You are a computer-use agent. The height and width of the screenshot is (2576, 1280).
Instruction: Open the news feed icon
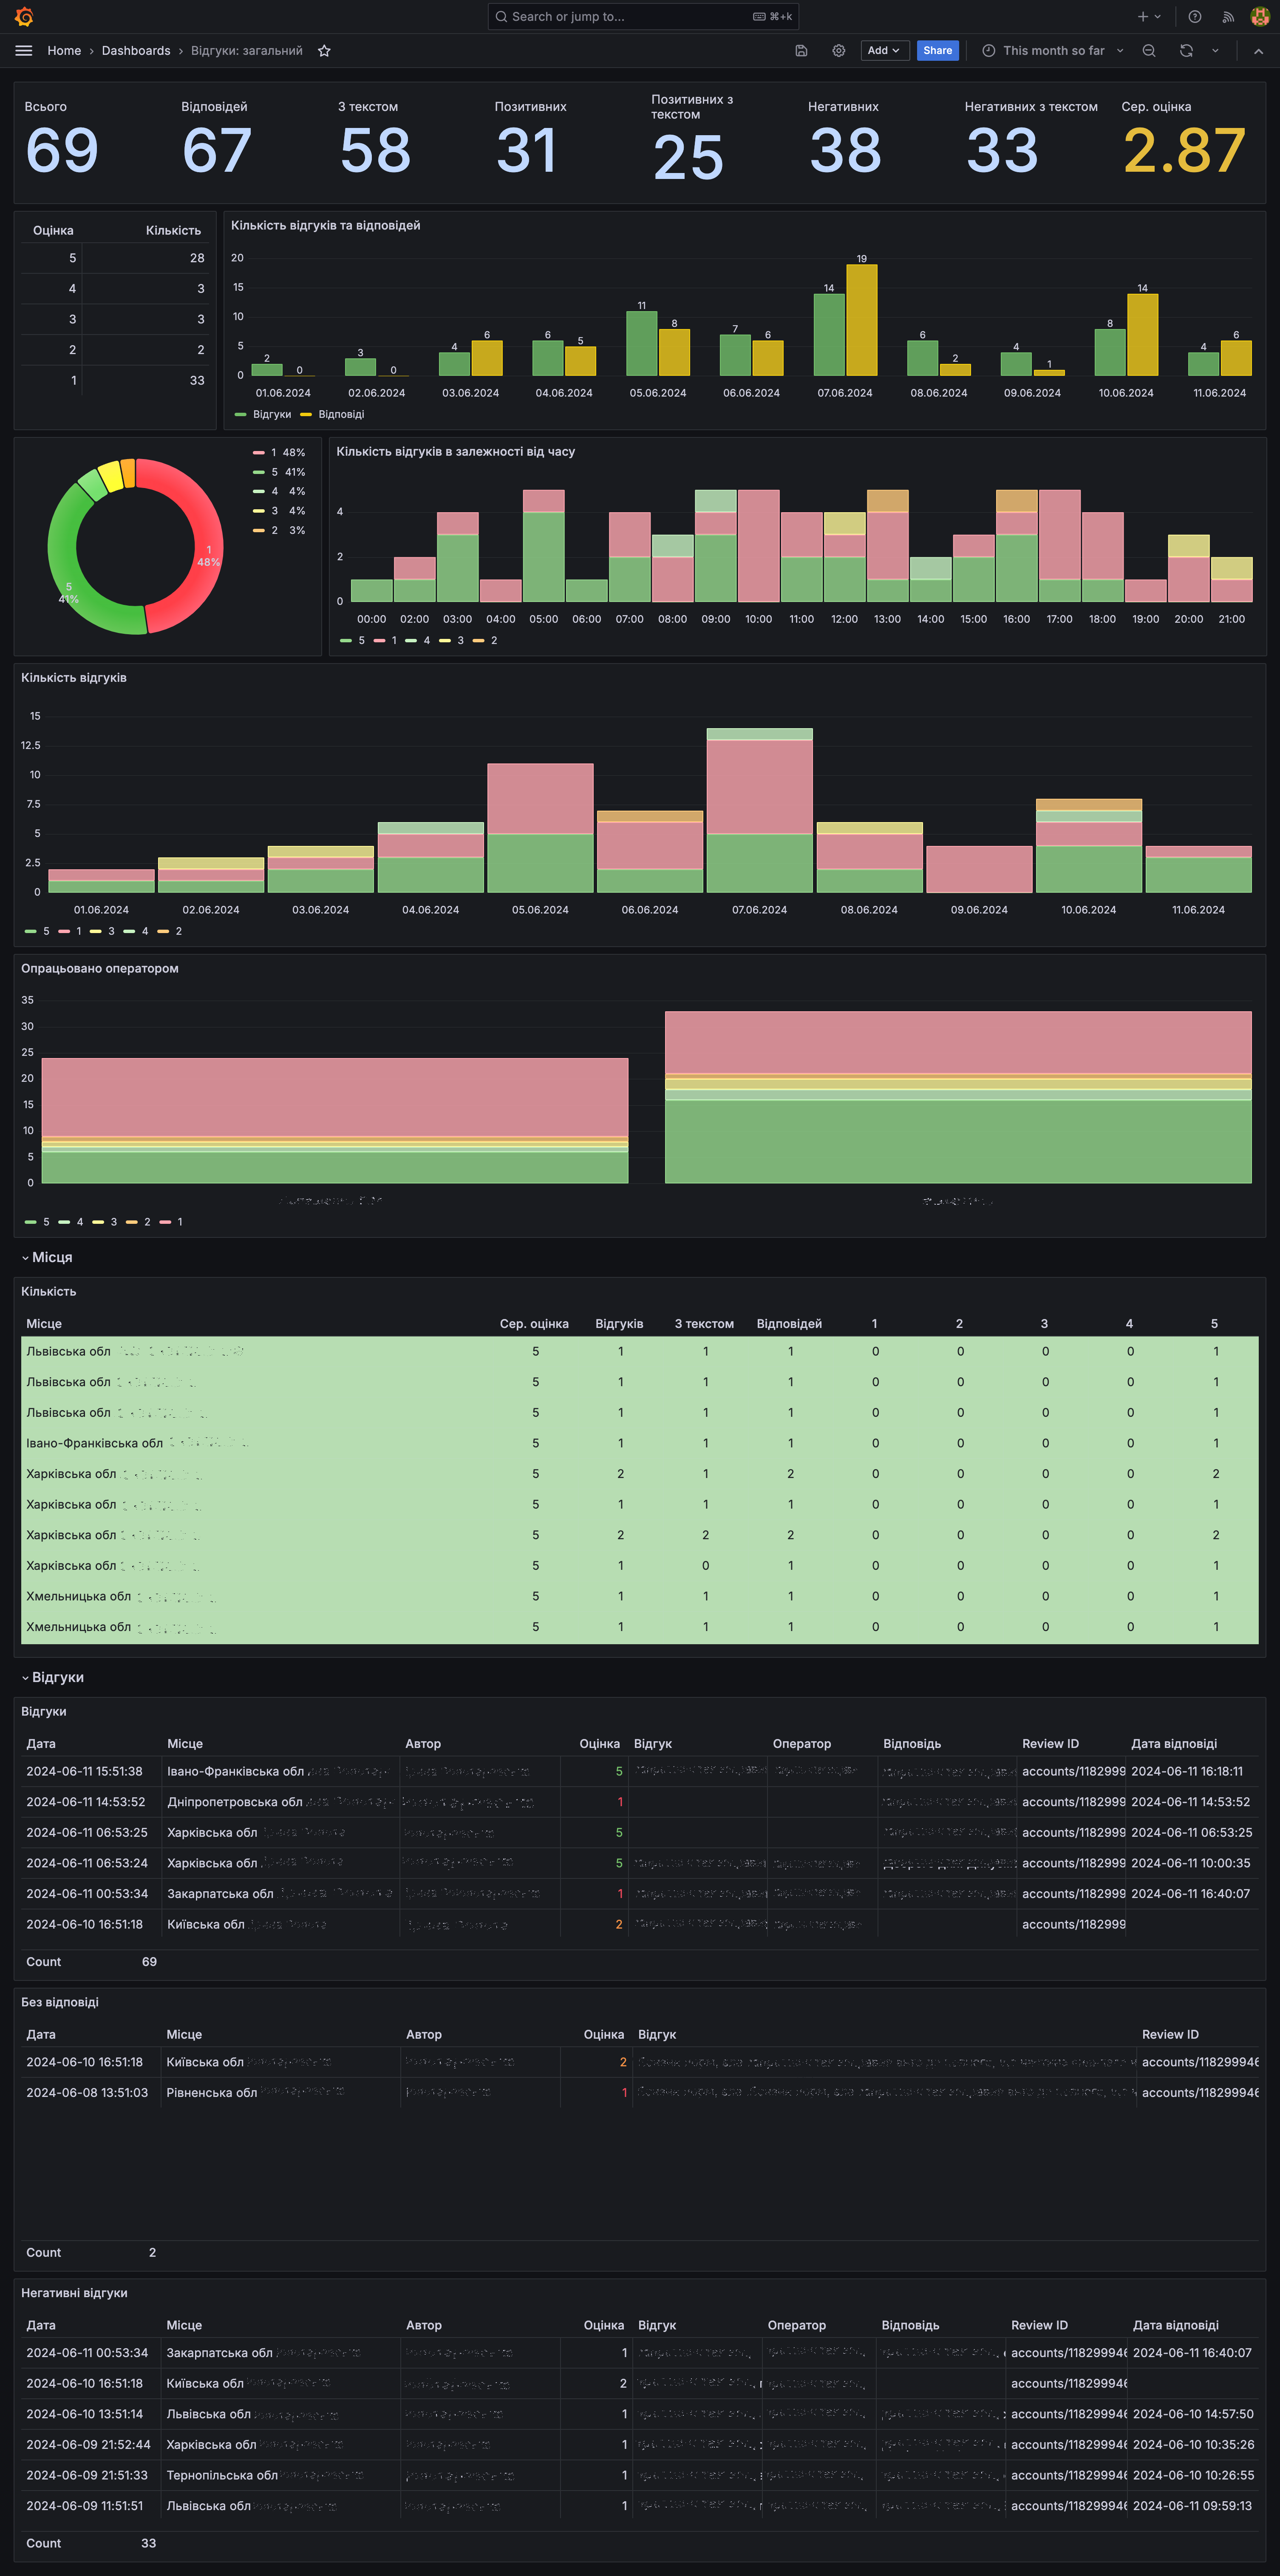pyautogui.click(x=1228, y=17)
